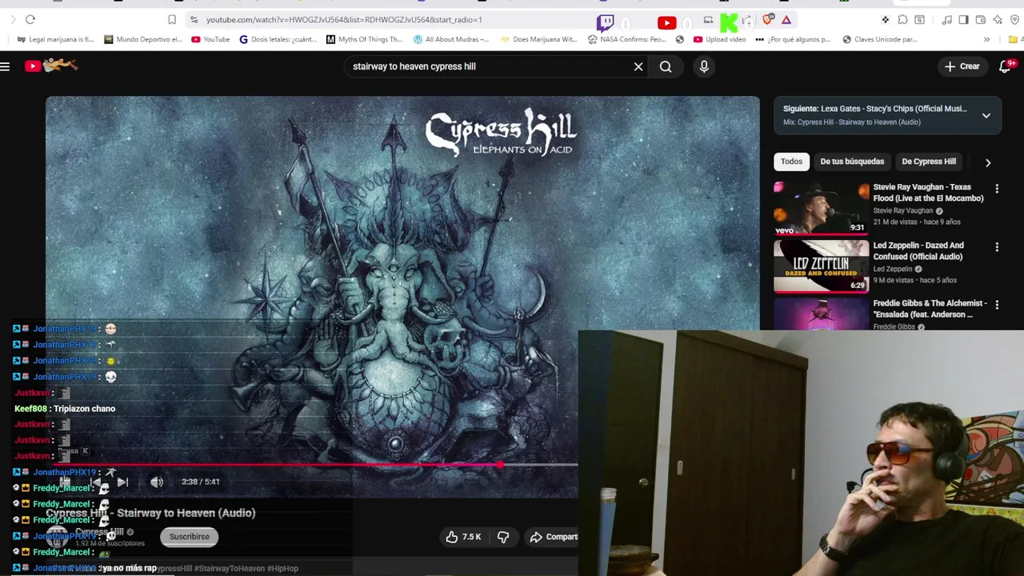Open All About Mudras bookmark
The width and height of the screenshot is (1024, 576).
[451, 39]
